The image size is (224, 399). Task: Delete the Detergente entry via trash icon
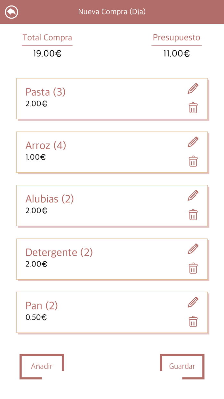click(x=193, y=268)
